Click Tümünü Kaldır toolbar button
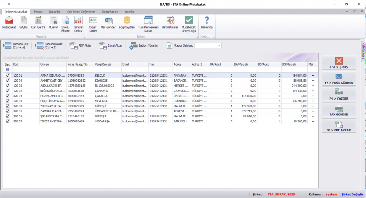The width and height of the screenshot is (366, 198). (49, 45)
